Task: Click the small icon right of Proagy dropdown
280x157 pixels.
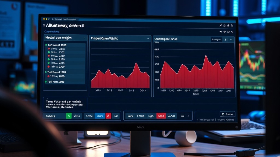Action: (226, 40)
